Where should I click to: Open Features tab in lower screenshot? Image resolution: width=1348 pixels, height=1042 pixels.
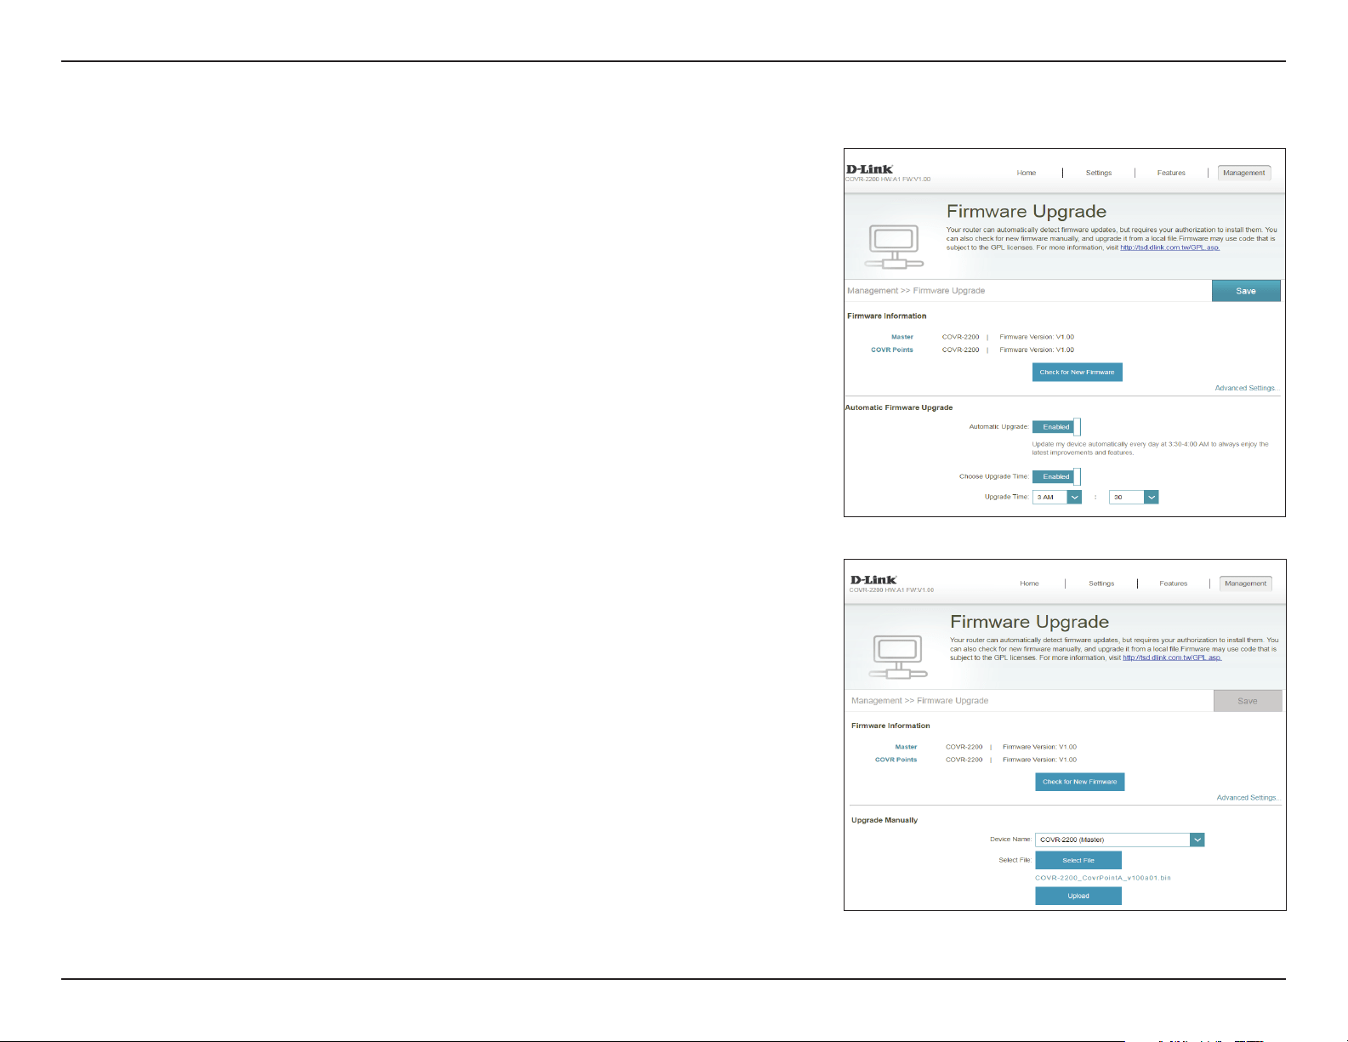(x=1174, y=584)
